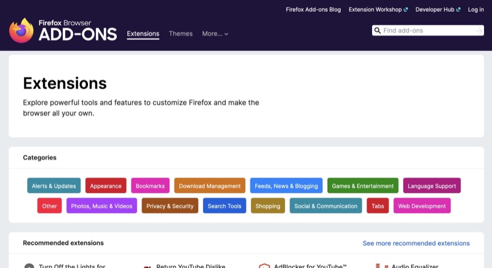Switch to the Themes tab
Viewport: 492px width, 268px height.
[x=181, y=34]
